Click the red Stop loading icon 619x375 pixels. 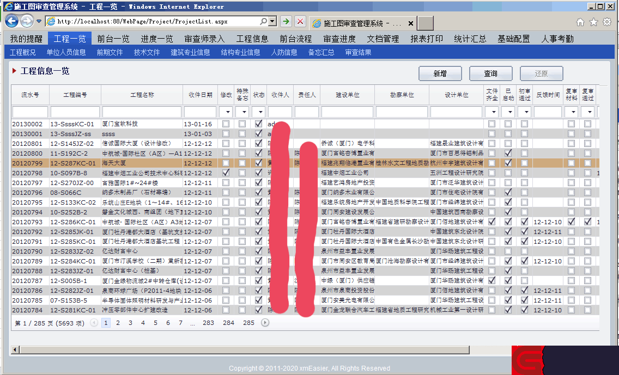300,21
